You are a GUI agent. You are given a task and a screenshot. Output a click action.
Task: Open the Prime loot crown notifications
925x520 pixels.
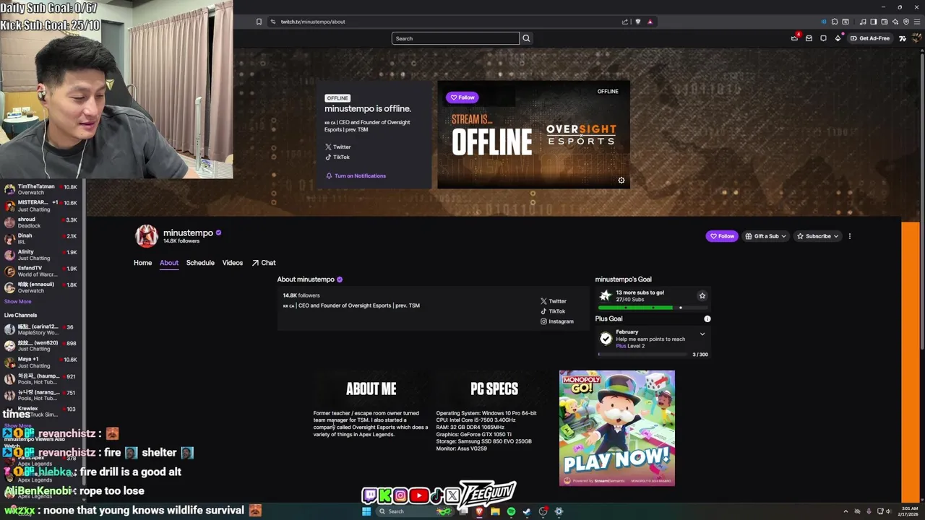(x=794, y=38)
